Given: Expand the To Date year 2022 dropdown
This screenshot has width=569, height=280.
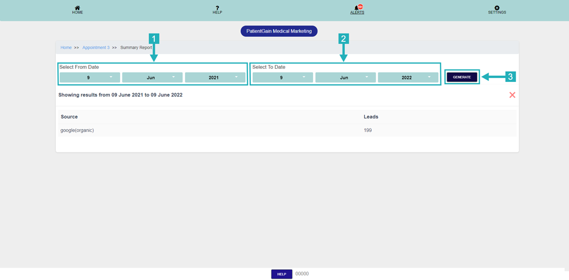Looking at the screenshot, I should coord(408,77).
